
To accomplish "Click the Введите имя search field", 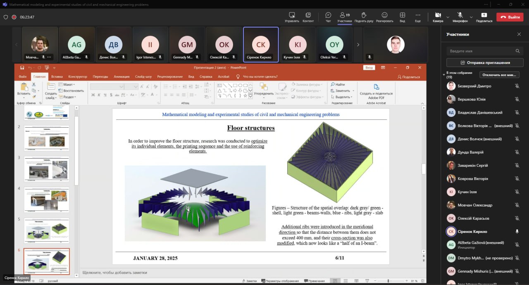I will click(485, 51).
